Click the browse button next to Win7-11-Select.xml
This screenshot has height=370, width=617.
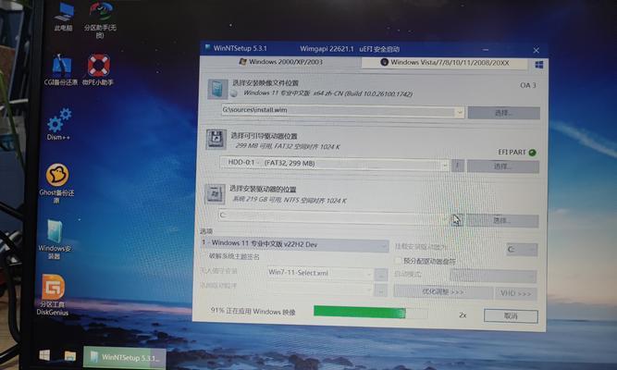pyautogui.click(x=381, y=275)
